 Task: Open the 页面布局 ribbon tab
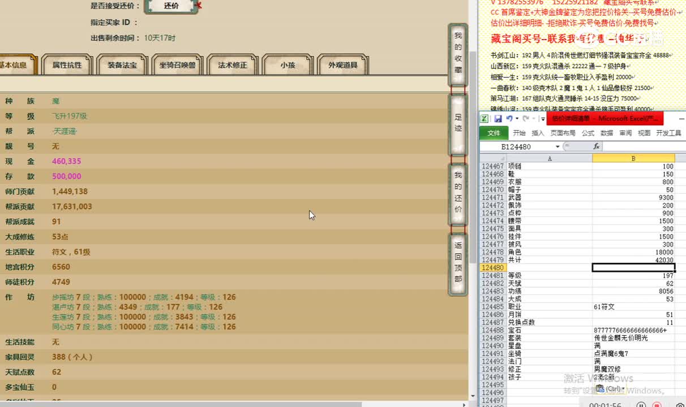563,133
